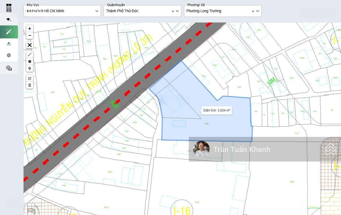The height and width of the screenshot is (215, 341).
Task: Zoom out of the map
Action: [x=30, y=36]
